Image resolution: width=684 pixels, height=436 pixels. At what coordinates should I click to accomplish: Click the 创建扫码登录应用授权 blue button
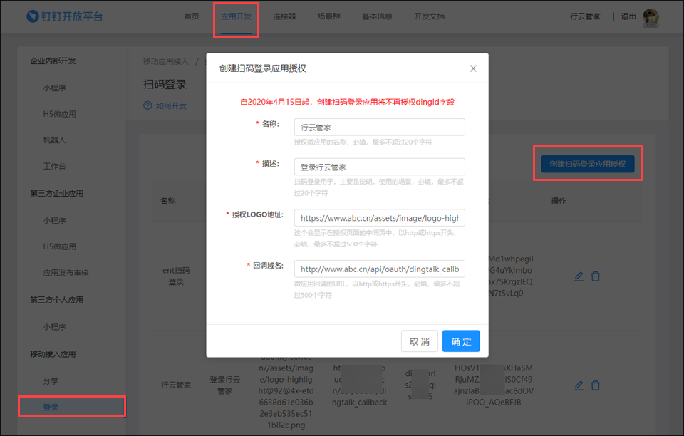[x=588, y=165]
